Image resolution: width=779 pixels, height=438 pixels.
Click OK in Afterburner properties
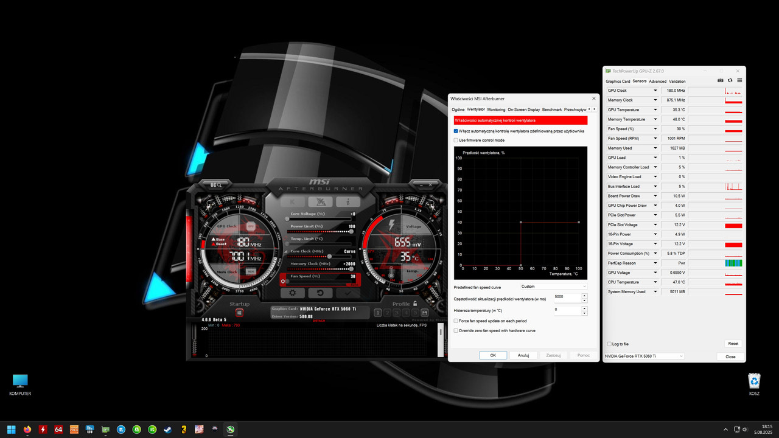(493, 355)
